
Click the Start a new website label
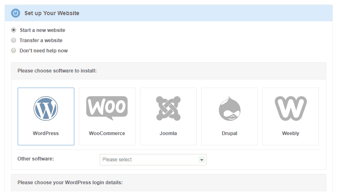(x=43, y=30)
